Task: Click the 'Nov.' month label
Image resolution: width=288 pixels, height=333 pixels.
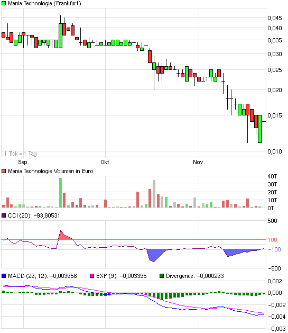Action: point(199,162)
